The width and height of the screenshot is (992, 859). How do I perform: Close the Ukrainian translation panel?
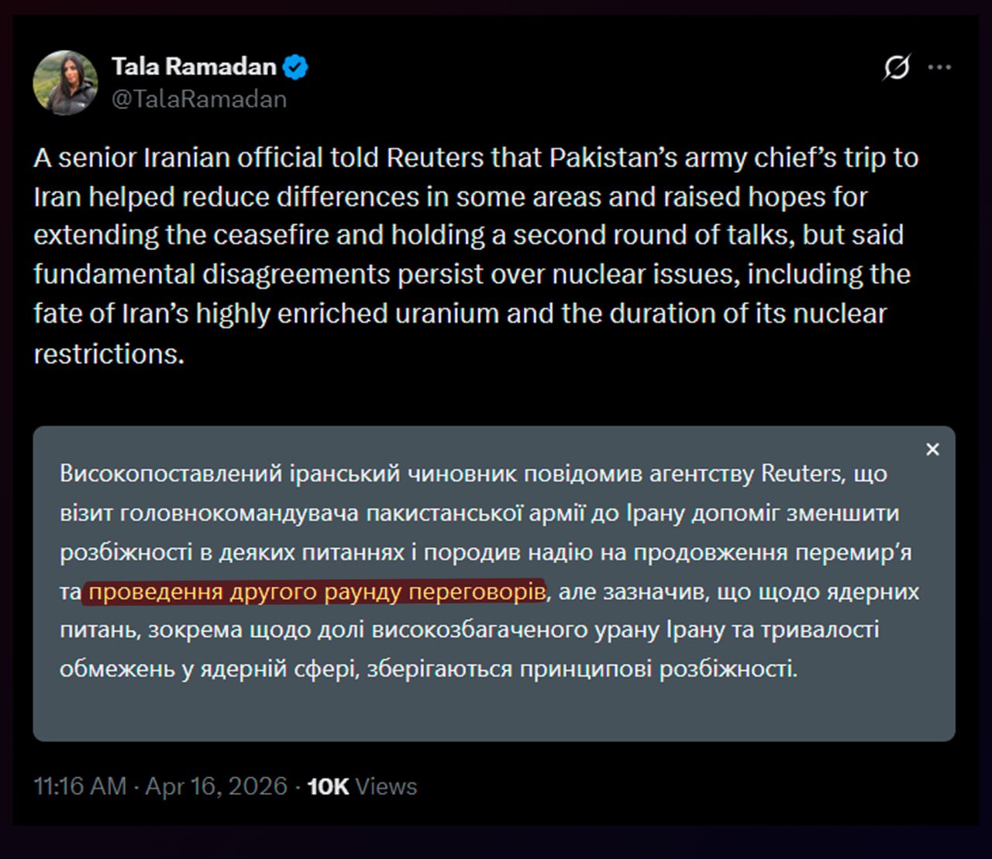(932, 449)
